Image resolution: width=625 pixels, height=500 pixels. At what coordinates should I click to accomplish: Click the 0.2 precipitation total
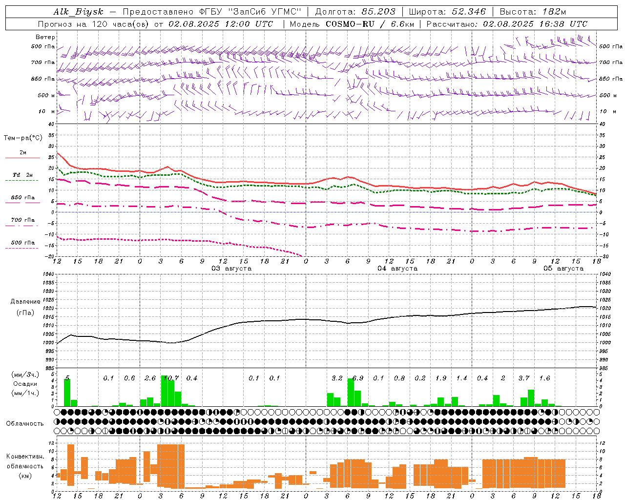[420, 378]
